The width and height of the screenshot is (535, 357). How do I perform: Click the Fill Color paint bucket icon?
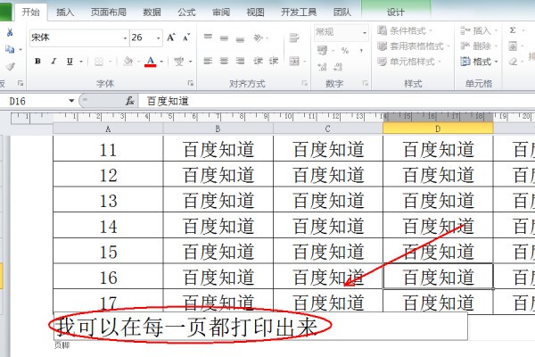click(128, 62)
